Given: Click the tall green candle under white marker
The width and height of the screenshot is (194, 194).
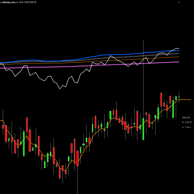Looking at the screenshot, I should click(x=143, y=129).
